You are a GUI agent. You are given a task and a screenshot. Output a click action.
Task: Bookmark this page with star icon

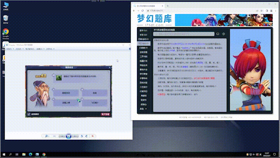[262, 11]
